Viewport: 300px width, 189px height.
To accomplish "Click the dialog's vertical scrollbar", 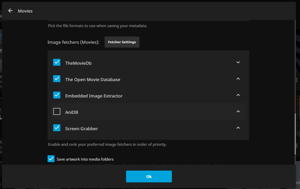I will point(295,138).
